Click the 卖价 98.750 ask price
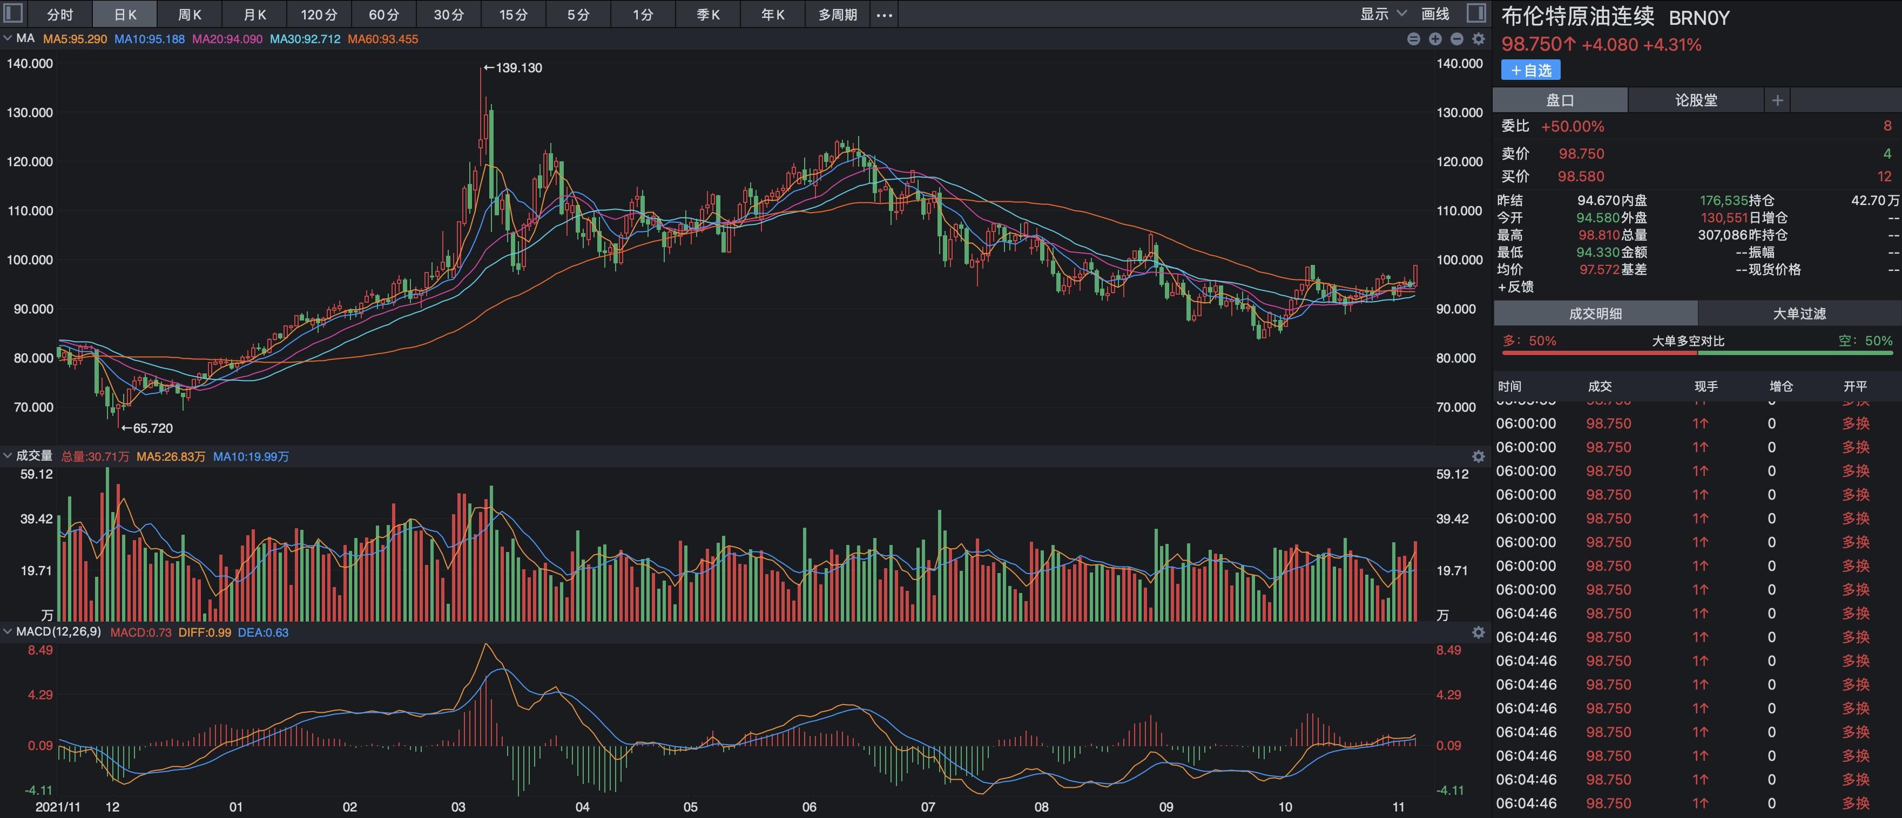 1581,153
